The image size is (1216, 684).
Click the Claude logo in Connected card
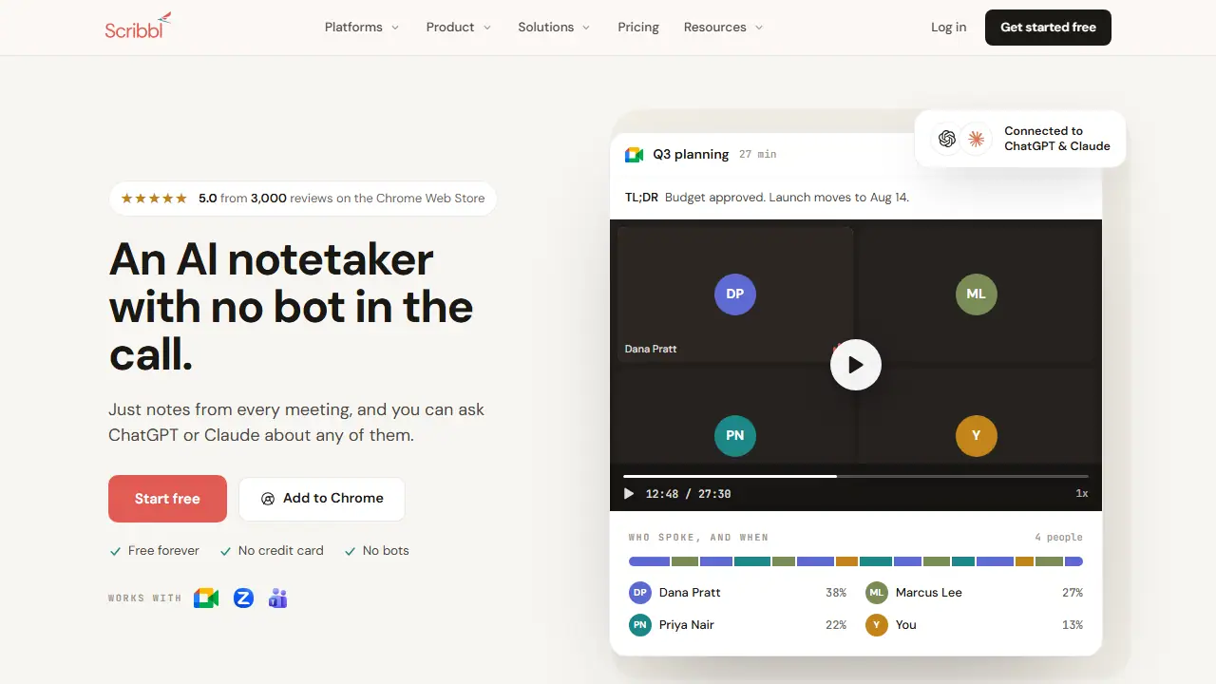click(x=976, y=139)
